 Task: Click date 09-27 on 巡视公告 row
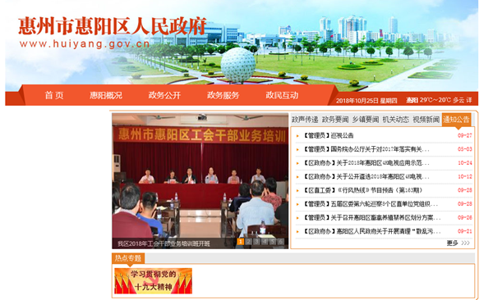coord(465,135)
